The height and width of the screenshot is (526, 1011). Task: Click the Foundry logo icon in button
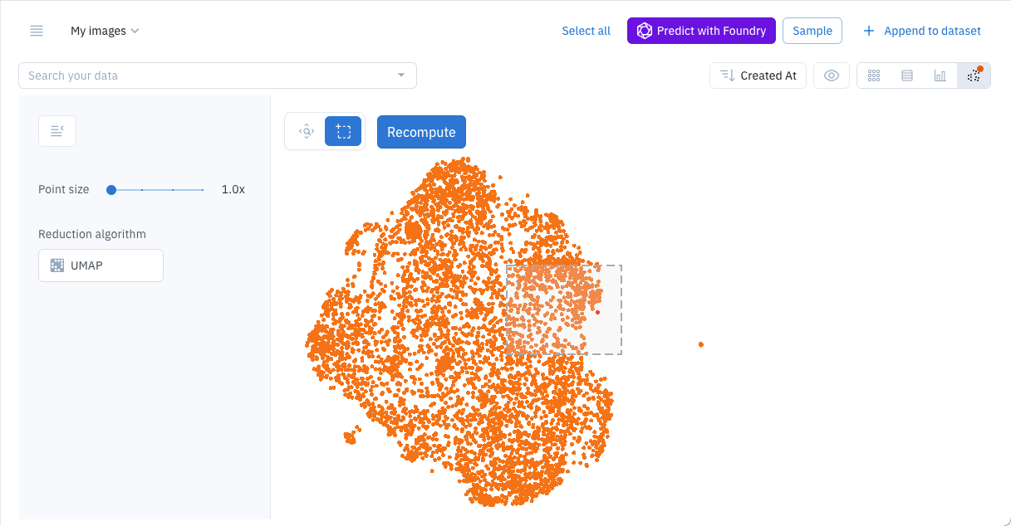click(x=644, y=31)
